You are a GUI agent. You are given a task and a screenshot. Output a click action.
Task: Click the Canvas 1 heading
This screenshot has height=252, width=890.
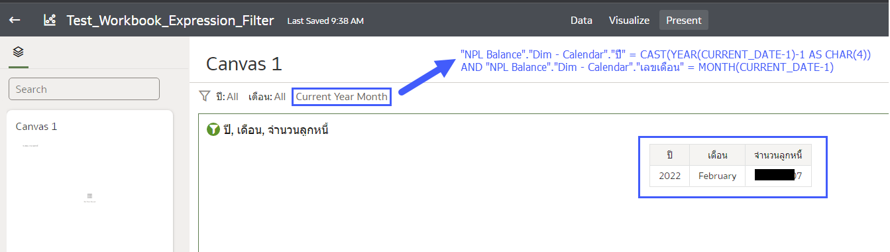244,64
